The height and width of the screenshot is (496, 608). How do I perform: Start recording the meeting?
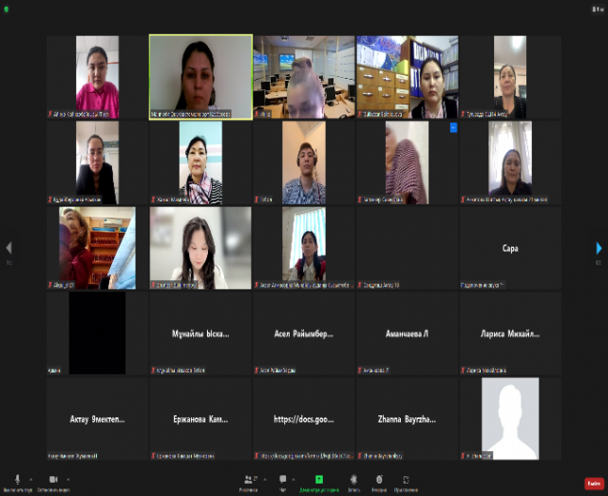pyautogui.click(x=352, y=480)
